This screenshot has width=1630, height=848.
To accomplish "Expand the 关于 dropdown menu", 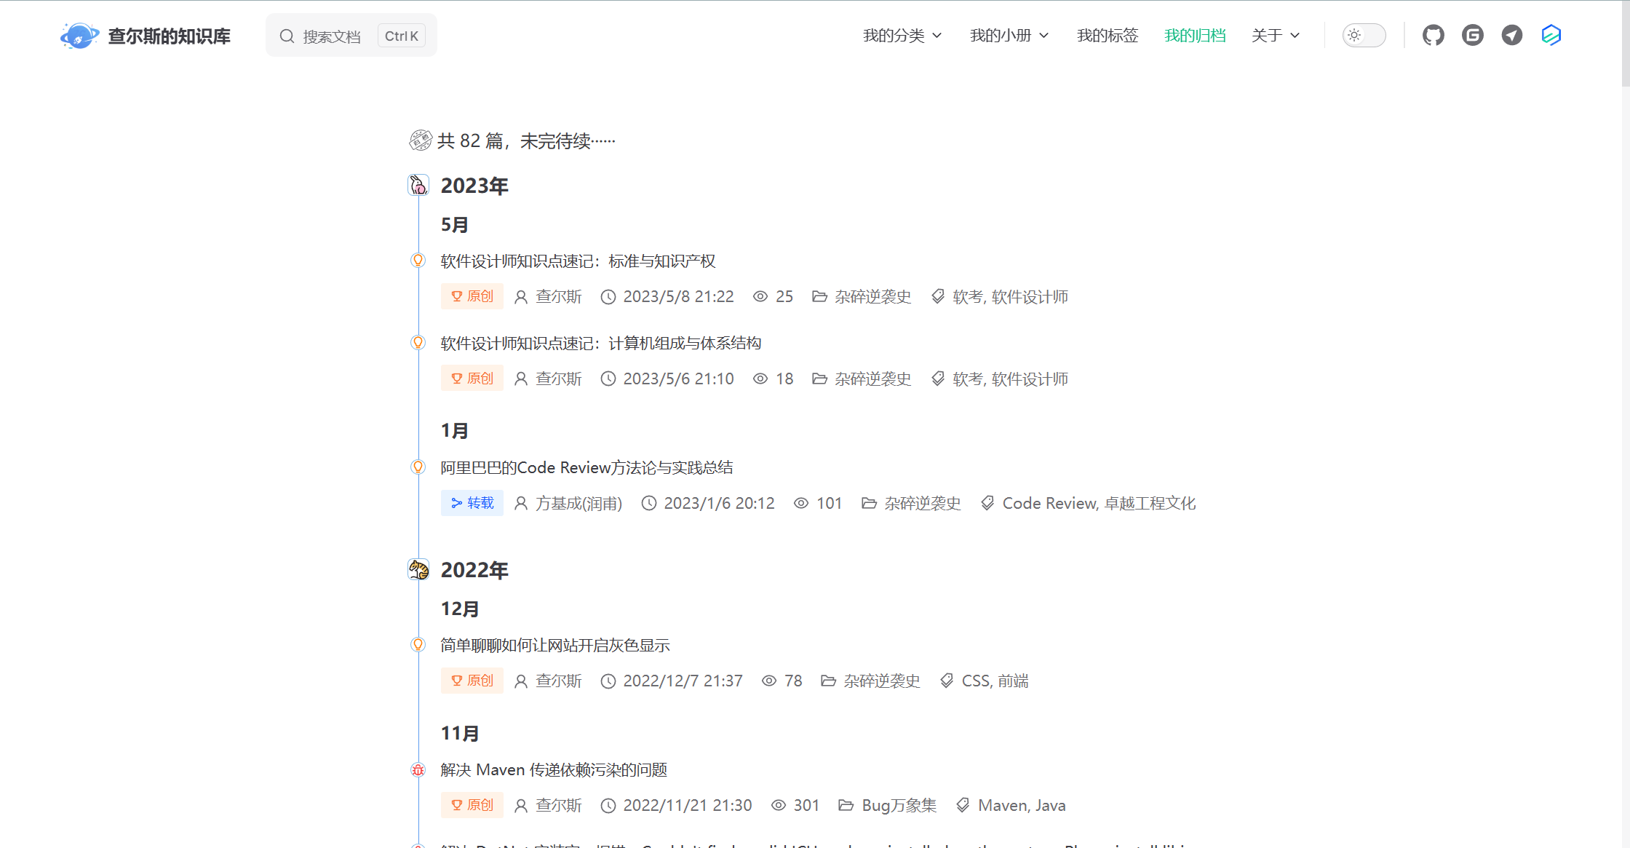I will click(x=1275, y=36).
